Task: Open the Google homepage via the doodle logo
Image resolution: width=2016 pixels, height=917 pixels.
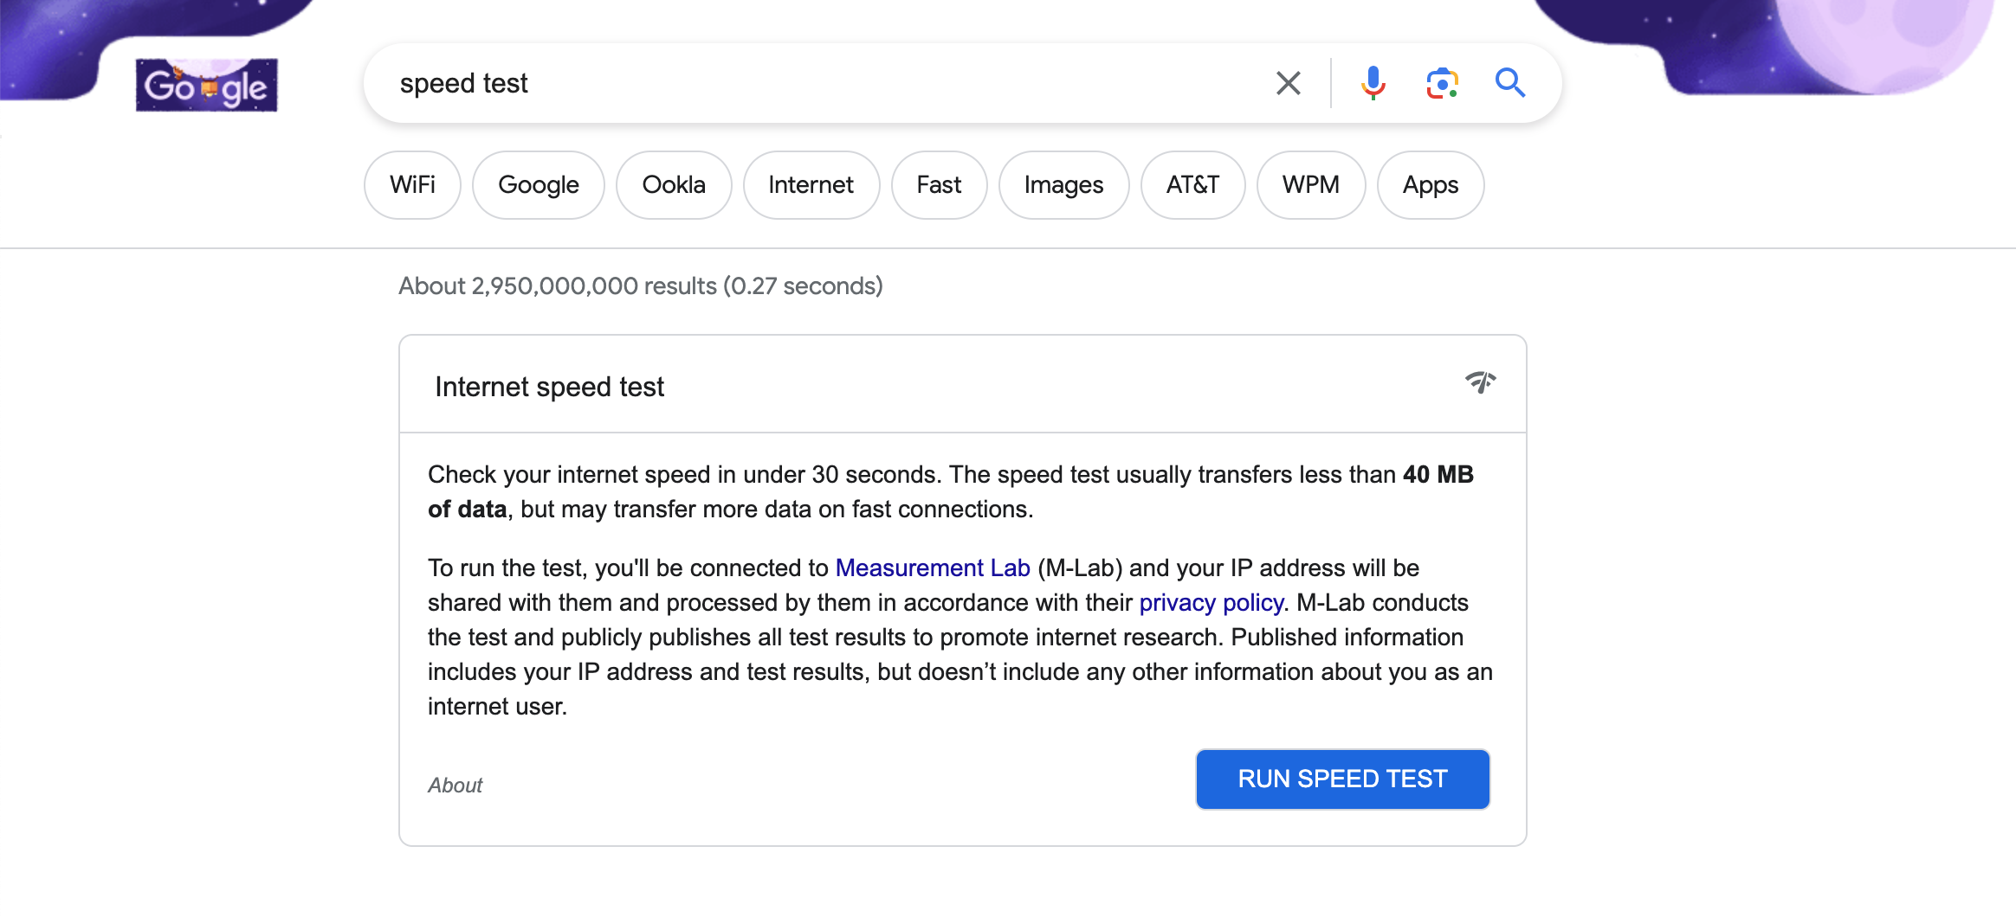Action: point(206,86)
